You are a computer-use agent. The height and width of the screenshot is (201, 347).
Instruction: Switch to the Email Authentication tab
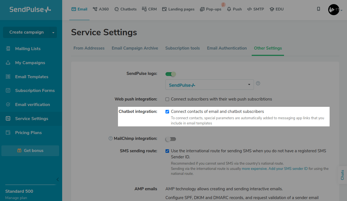(x=227, y=48)
